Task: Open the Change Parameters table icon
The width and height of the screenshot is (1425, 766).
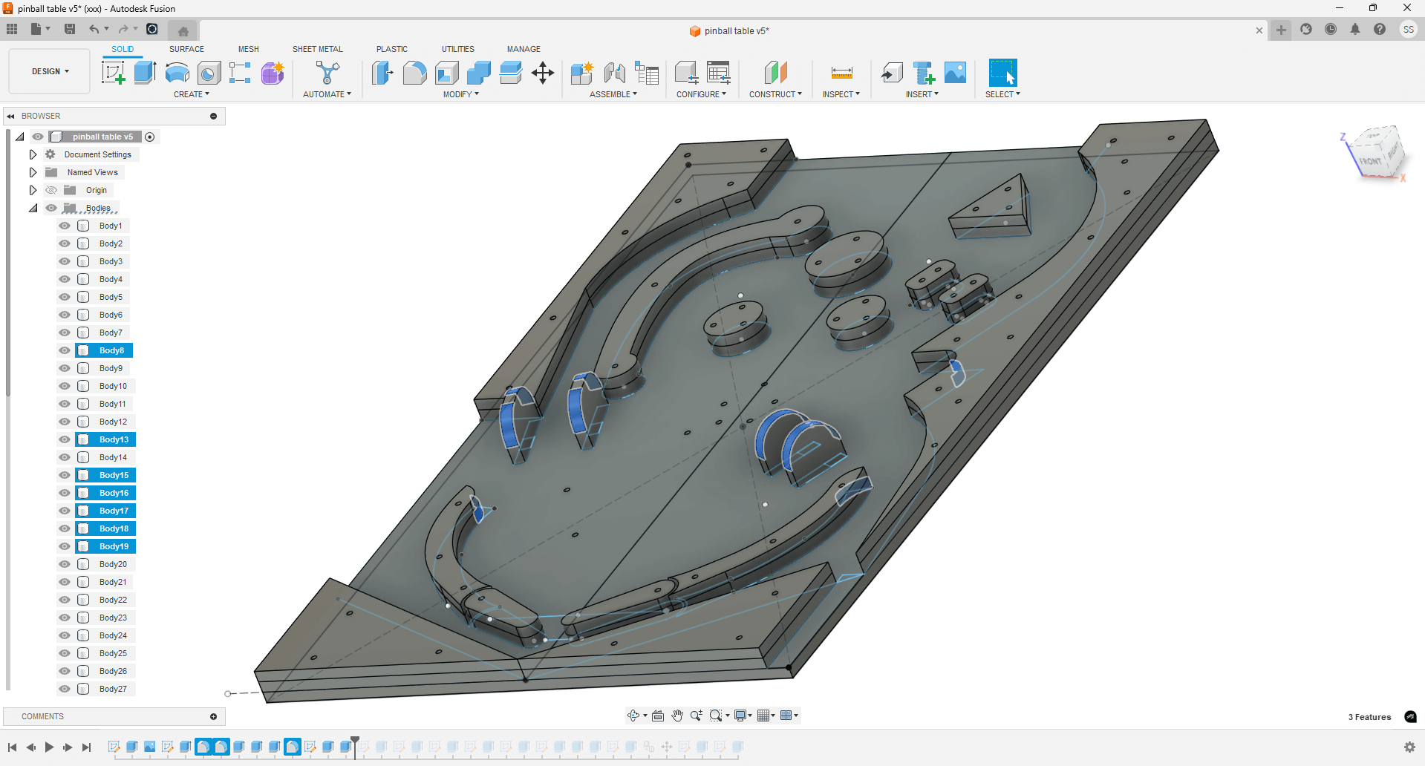Action: pyautogui.click(x=718, y=73)
